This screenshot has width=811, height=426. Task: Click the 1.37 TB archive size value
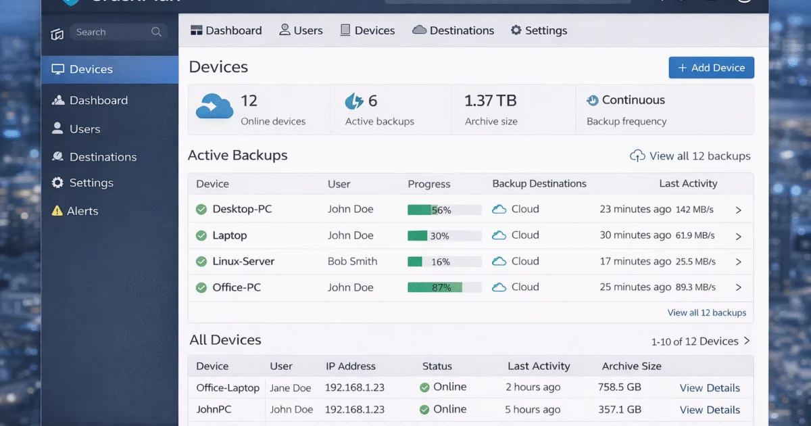[490, 101]
